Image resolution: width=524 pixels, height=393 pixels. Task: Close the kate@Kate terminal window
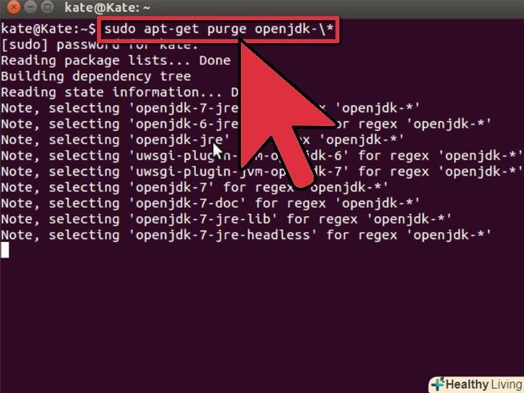click(13, 6)
